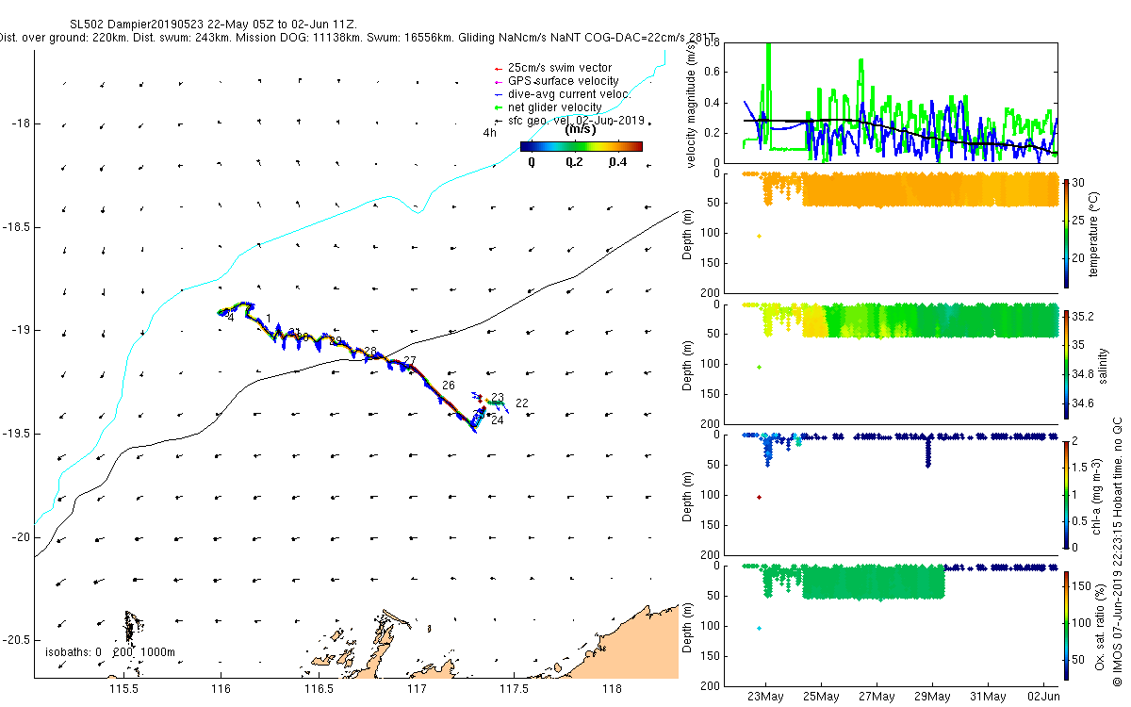Click the temperature colorbar beside the panel

(x=1066, y=233)
